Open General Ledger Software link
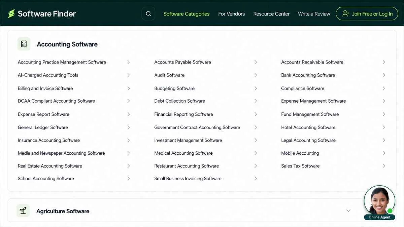The height and width of the screenshot is (227, 404). coord(43,127)
